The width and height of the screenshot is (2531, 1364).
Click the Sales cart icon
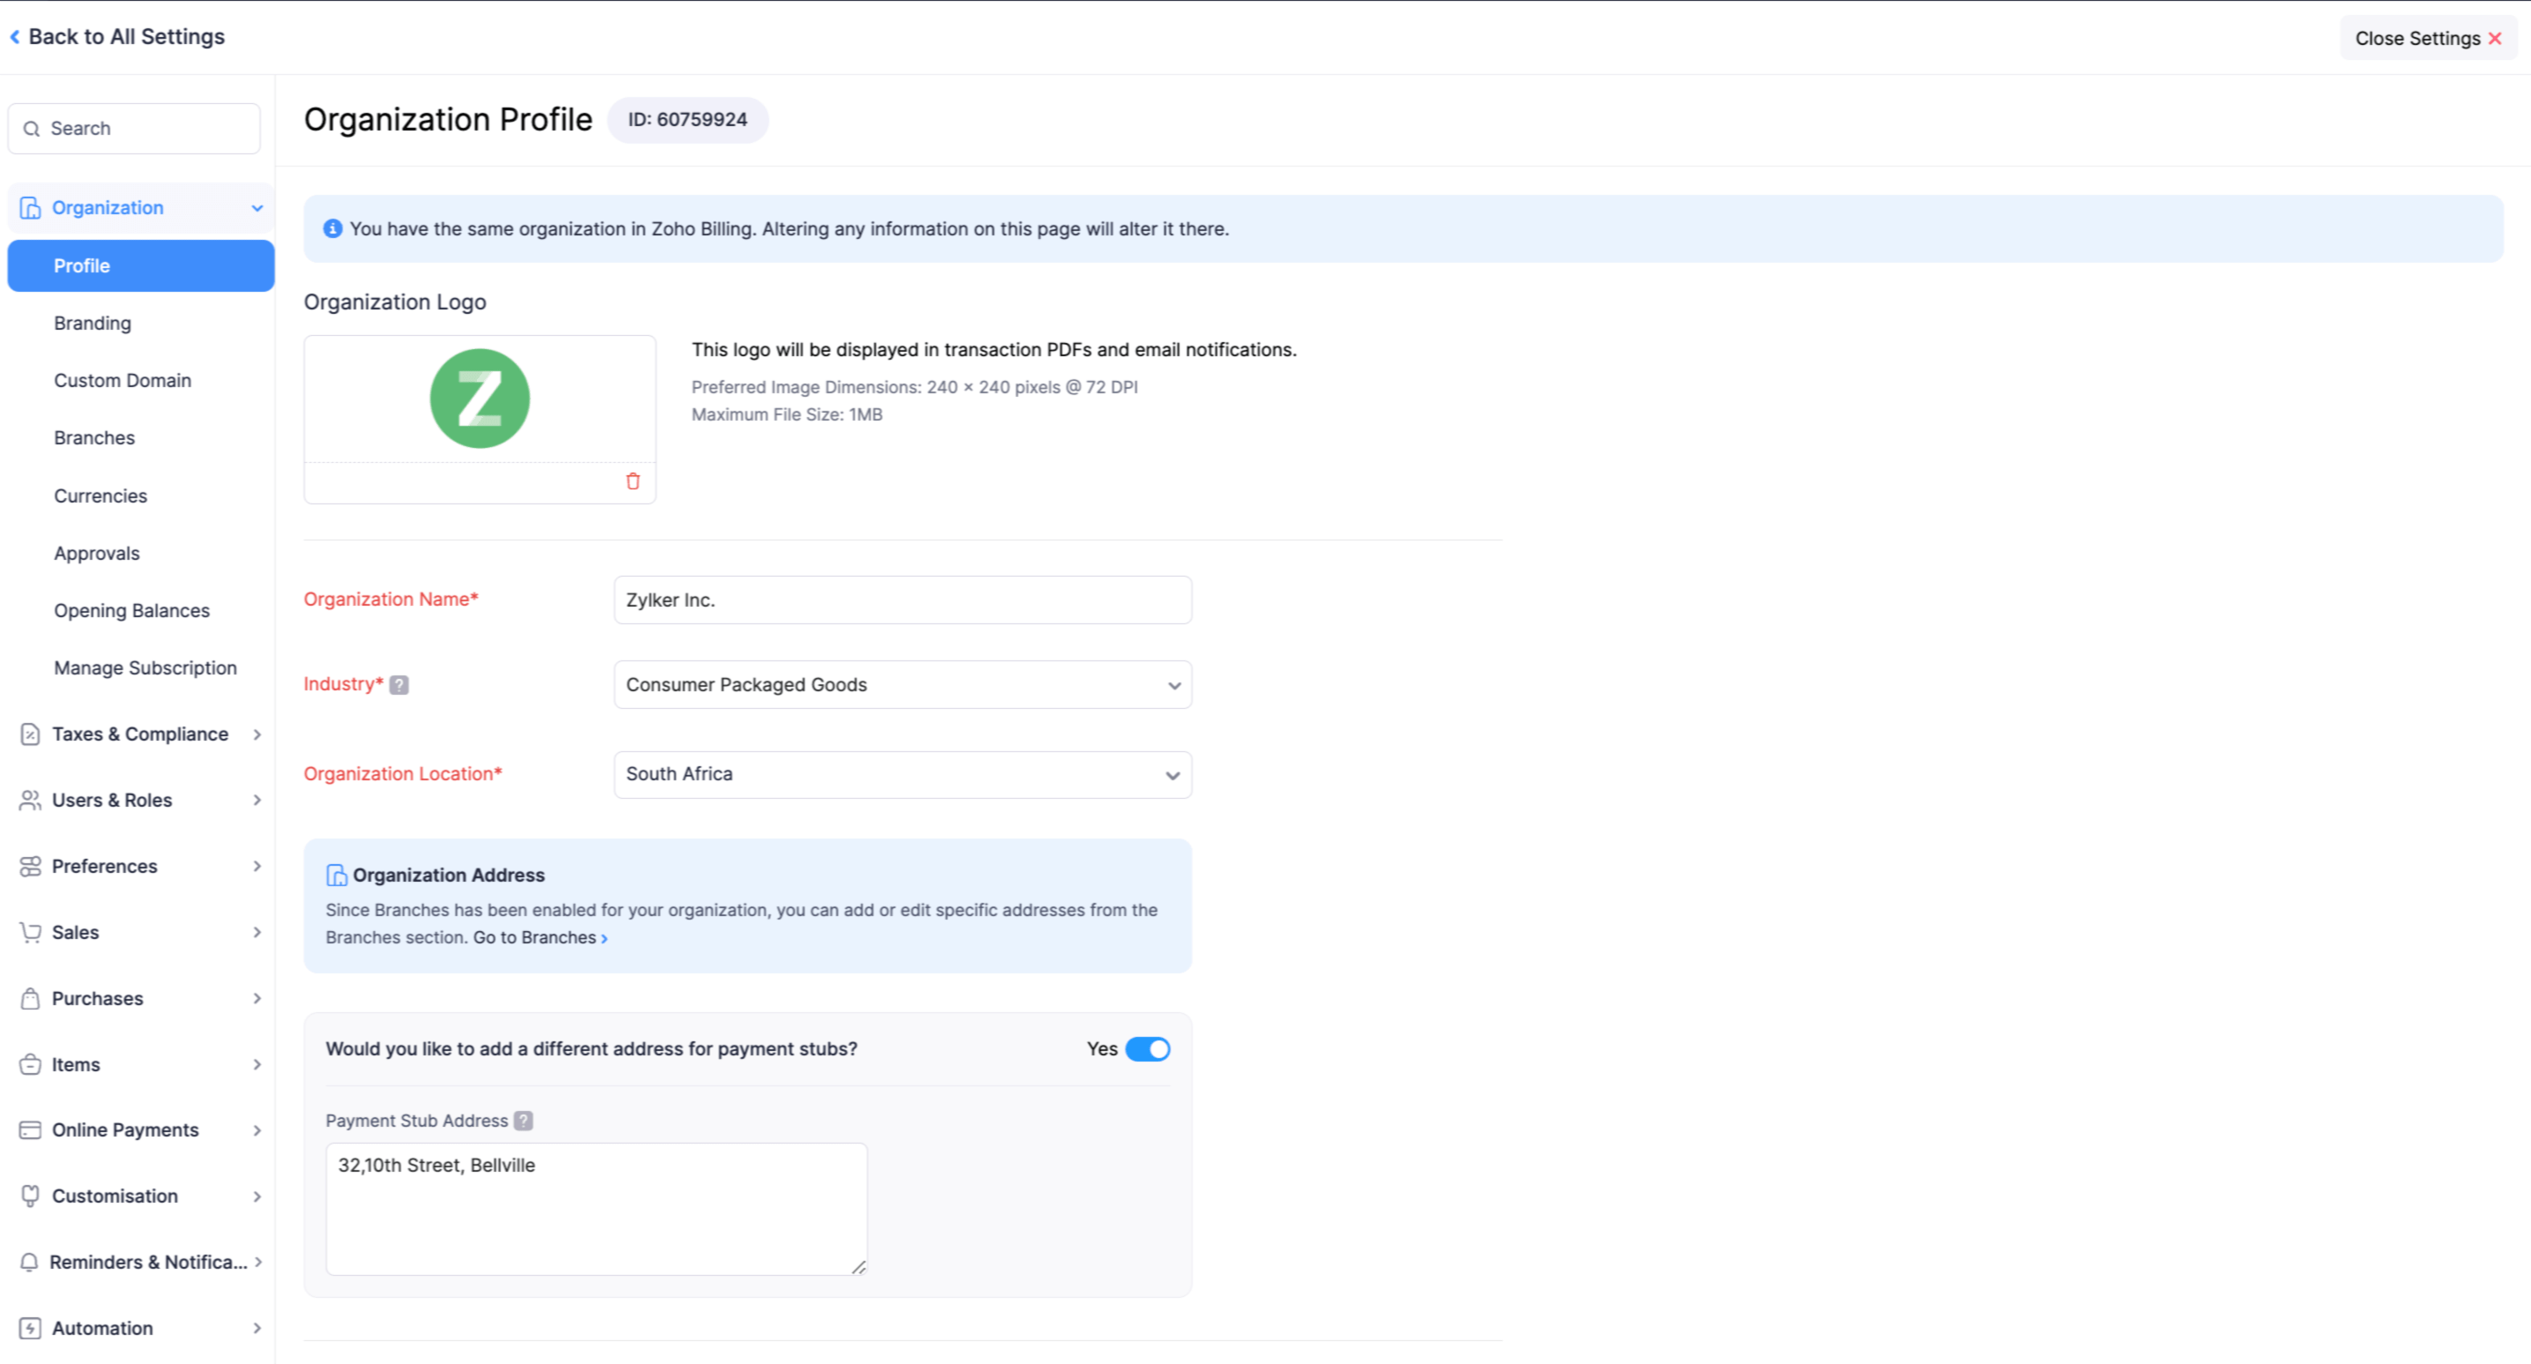pyautogui.click(x=31, y=932)
